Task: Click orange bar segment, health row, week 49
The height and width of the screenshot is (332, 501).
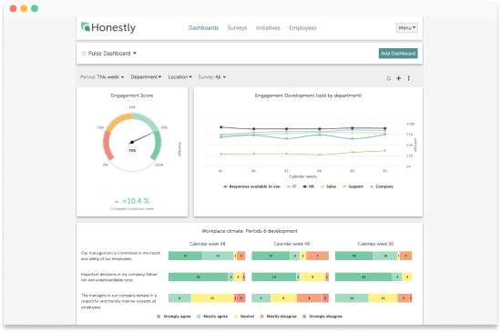Action: (x=317, y=256)
